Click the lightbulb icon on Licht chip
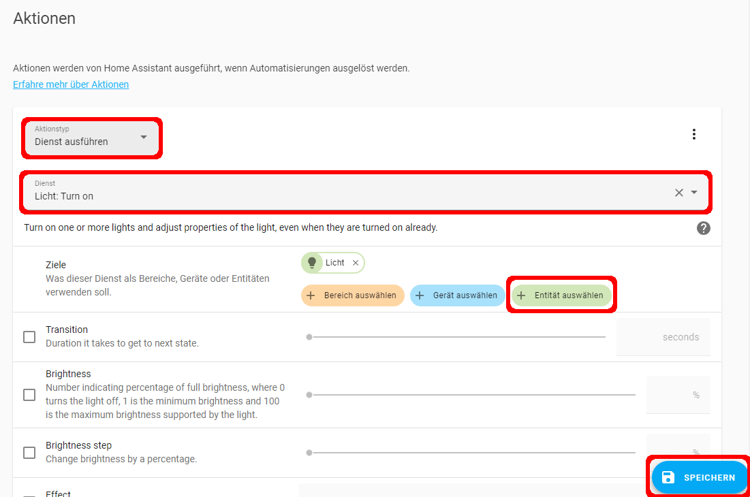 coord(312,263)
